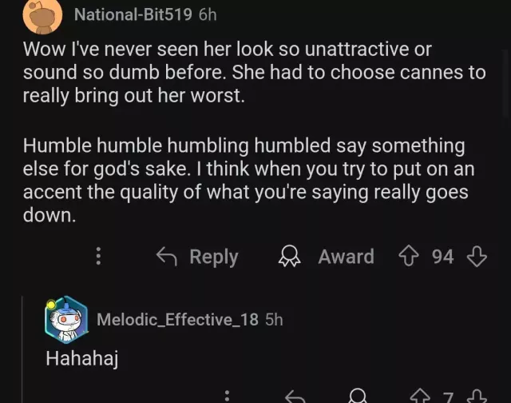The height and width of the screenshot is (403, 511).
Task: Downvote National-Bit519's comment
Action: pyautogui.click(x=477, y=257)
